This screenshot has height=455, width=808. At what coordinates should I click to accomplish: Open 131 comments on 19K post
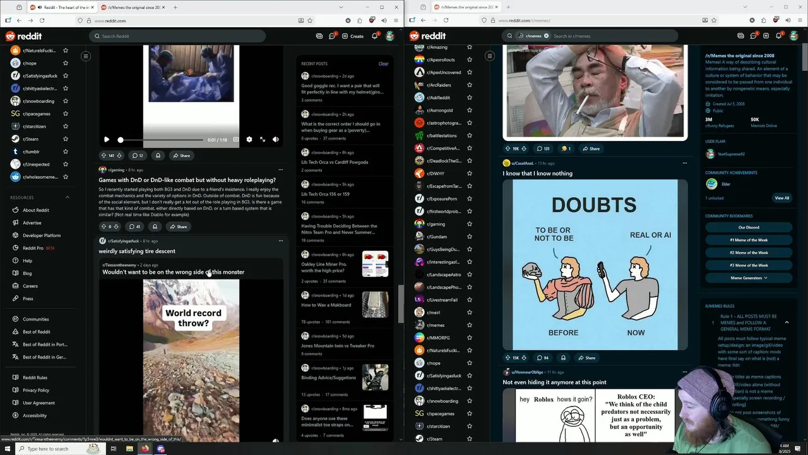pyautogui.click(x=543, y=149)
